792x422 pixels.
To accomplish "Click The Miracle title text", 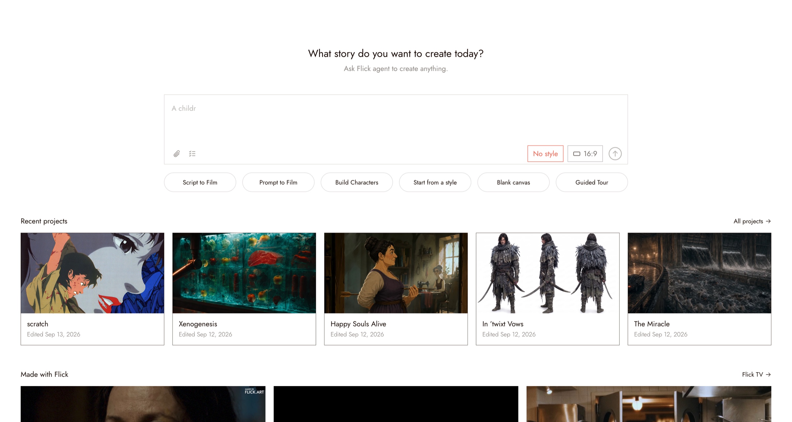I will click(652, 324).
